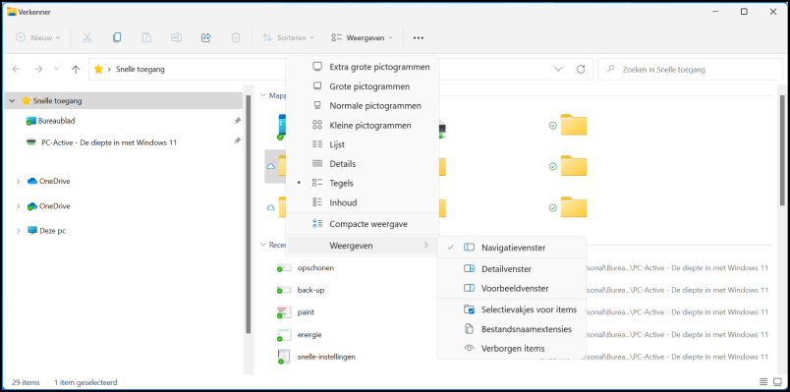790x392 pixels.
Task: Click the pin icon next to Bureaublad
Action: (x=238, y=121)
